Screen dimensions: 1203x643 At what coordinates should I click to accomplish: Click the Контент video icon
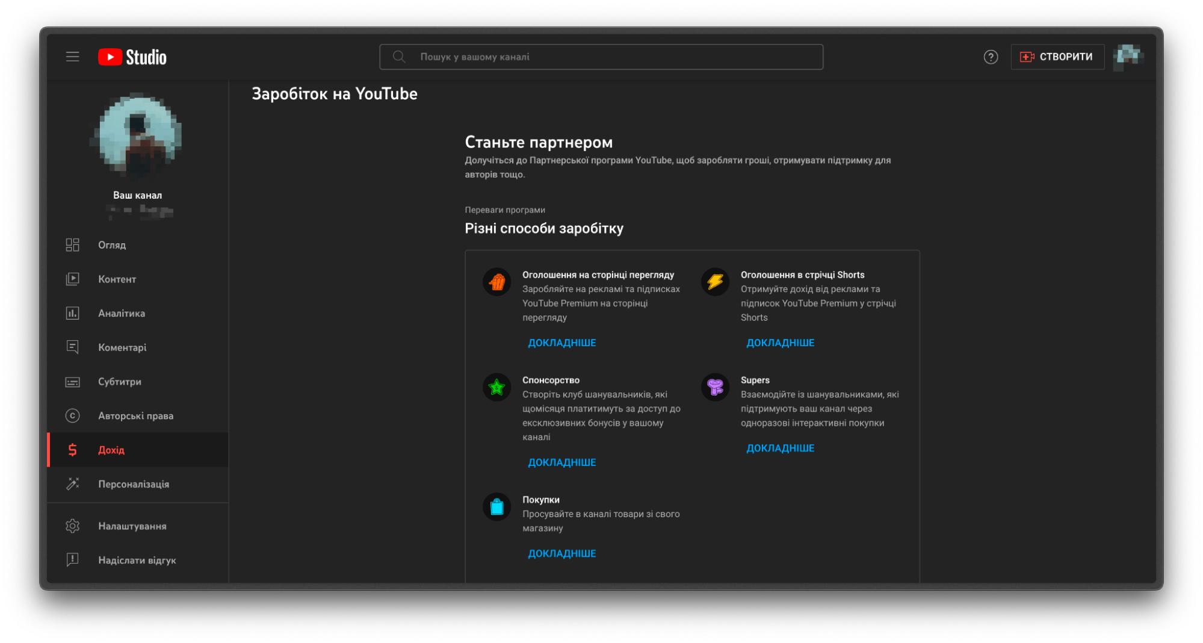pos(72,279)
